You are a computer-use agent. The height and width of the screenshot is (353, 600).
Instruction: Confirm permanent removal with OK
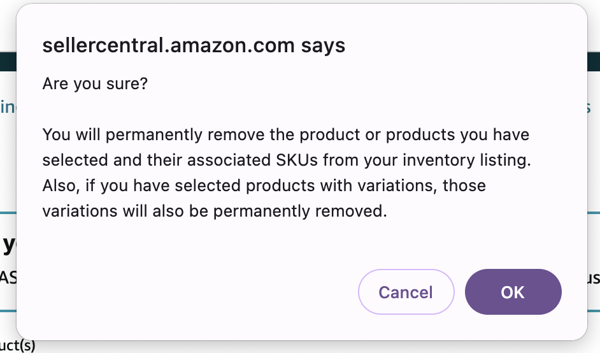(x=513, y=292)
